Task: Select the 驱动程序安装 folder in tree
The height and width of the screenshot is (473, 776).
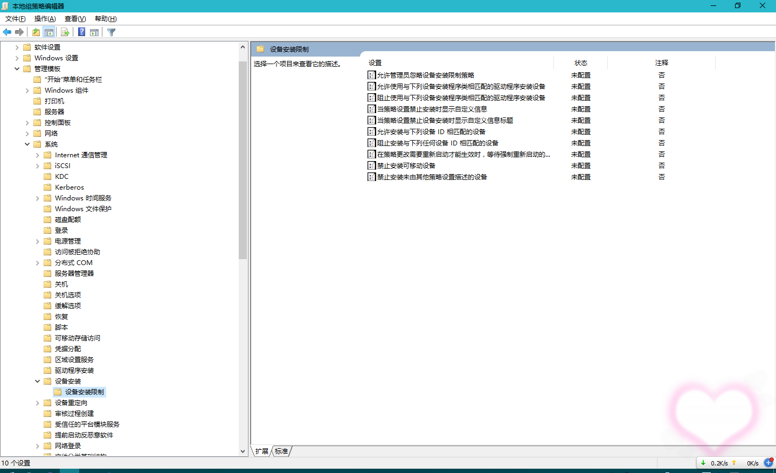Action: click(74, 371)
